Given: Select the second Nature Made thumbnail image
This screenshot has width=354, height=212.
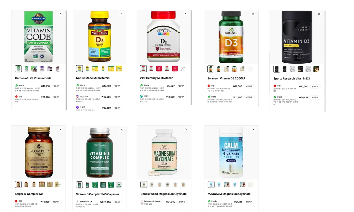Looking at the screenshot, I should click(x=87, y=69).
